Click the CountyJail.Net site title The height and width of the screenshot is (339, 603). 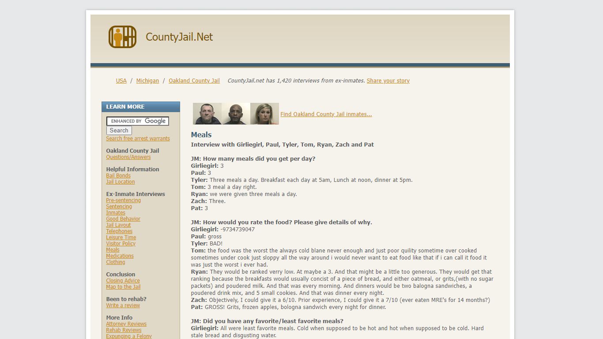[179, 37]
